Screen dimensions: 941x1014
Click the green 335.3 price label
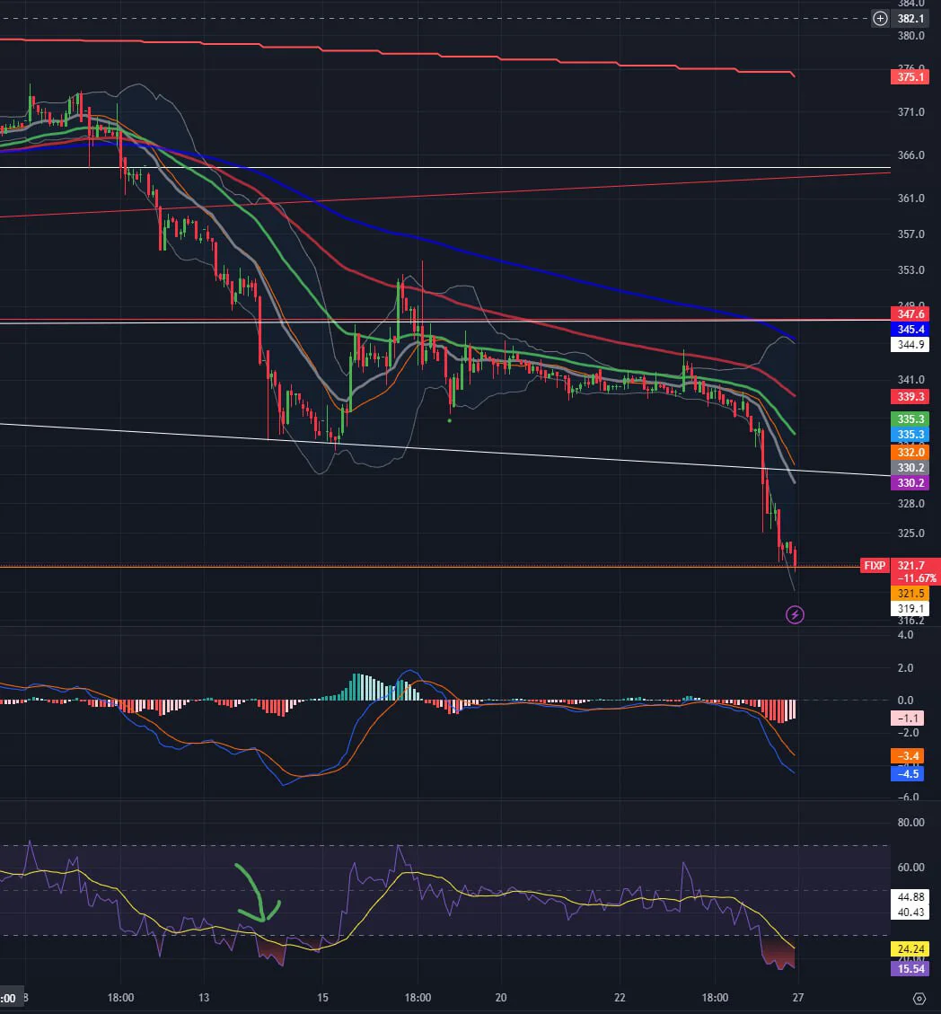point(910,419)
